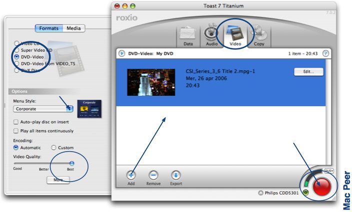Screen dimensions: 352x212
Task: Click the 1 item - 20:43 summary
Action: pyautogui.click(x=303, y=54)
